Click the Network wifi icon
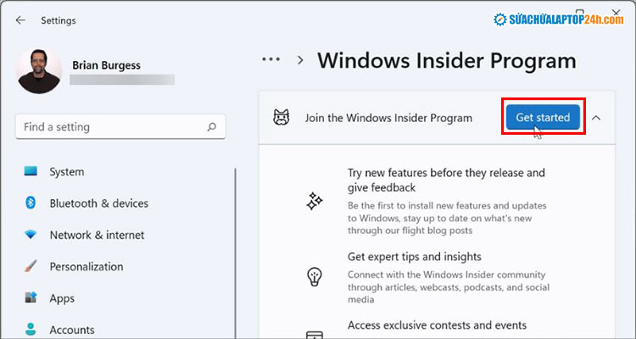The image size is (636, 339). point(31,235)
